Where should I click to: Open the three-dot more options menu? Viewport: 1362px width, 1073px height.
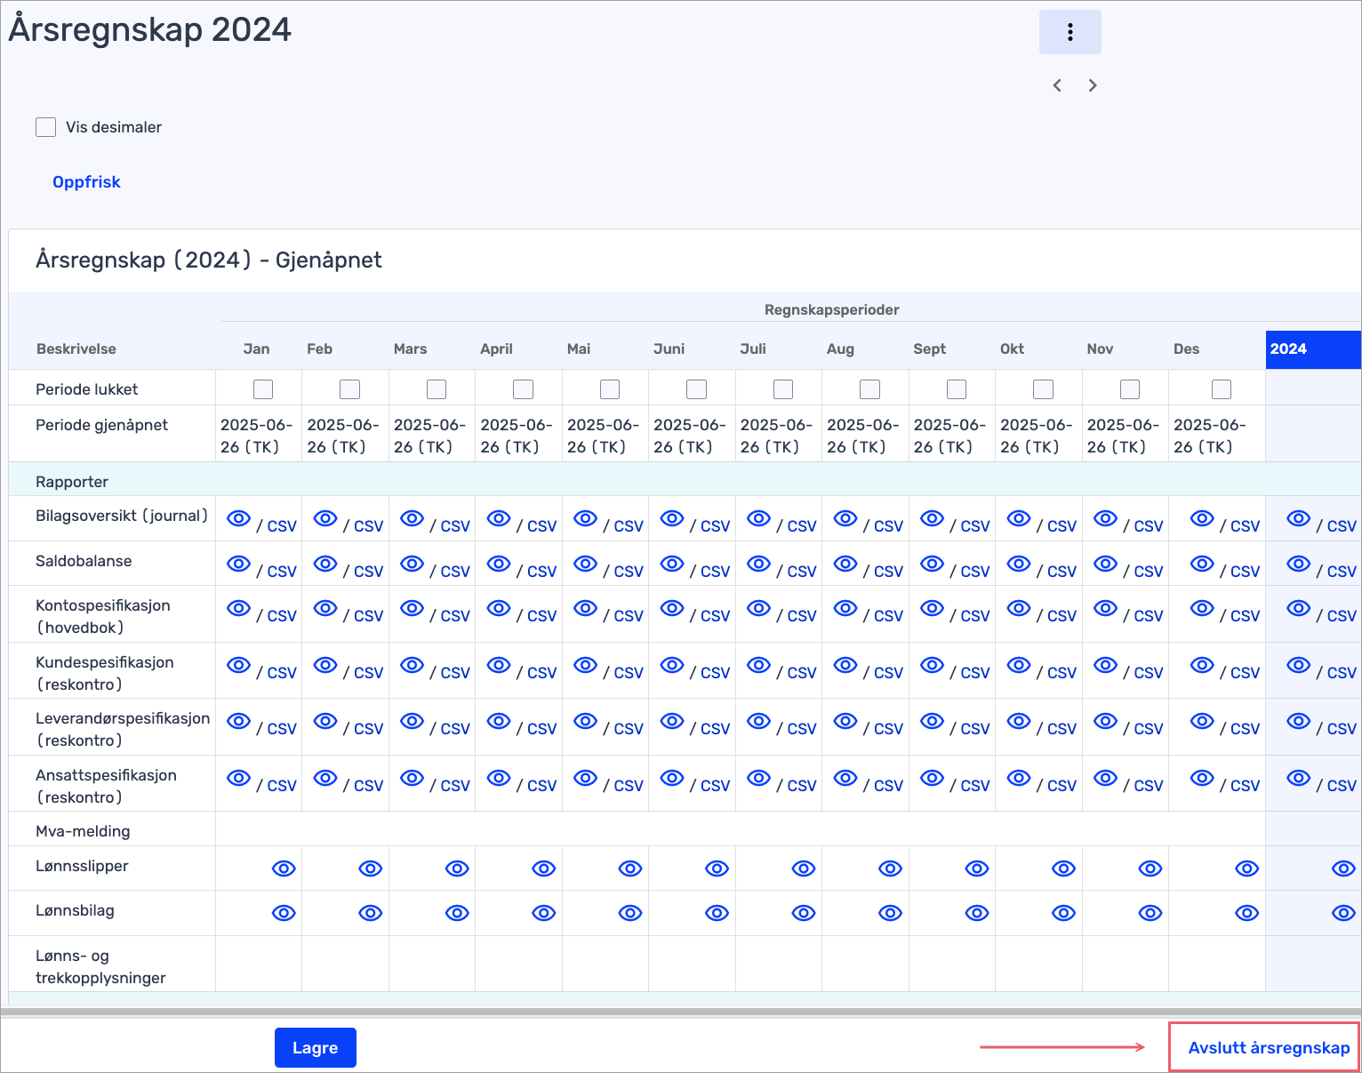pyautogui.click(x=1070, y=32)
